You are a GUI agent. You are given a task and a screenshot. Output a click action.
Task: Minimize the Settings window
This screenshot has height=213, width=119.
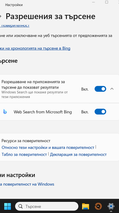[x=93, y=2]
